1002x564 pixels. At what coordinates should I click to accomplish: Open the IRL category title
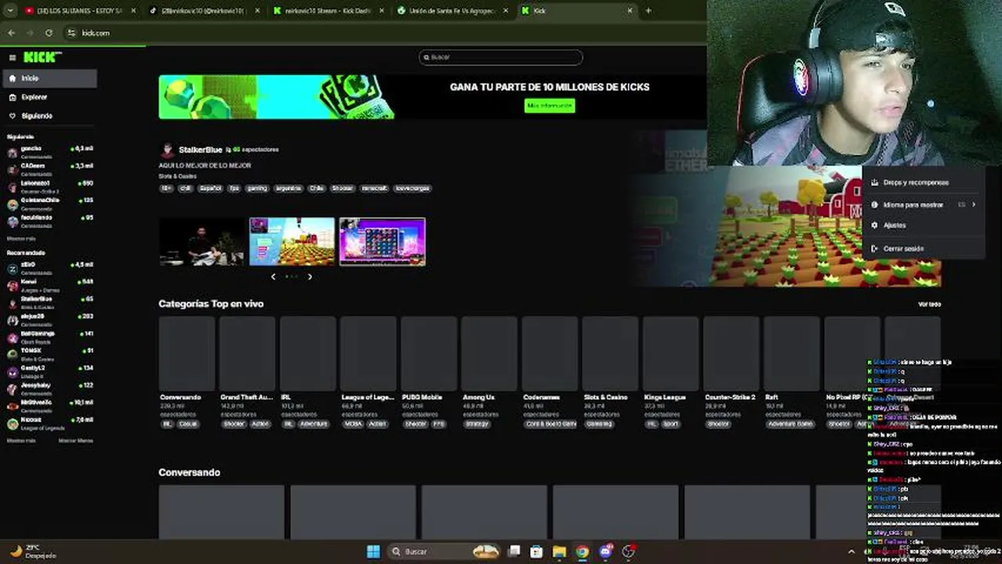click(286, 397)
